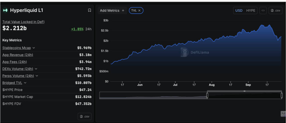The height and width of the screenshot is (123, 286).
Task: Click the $742.72m DEXs volume value
Action: (x=83, y=69)
